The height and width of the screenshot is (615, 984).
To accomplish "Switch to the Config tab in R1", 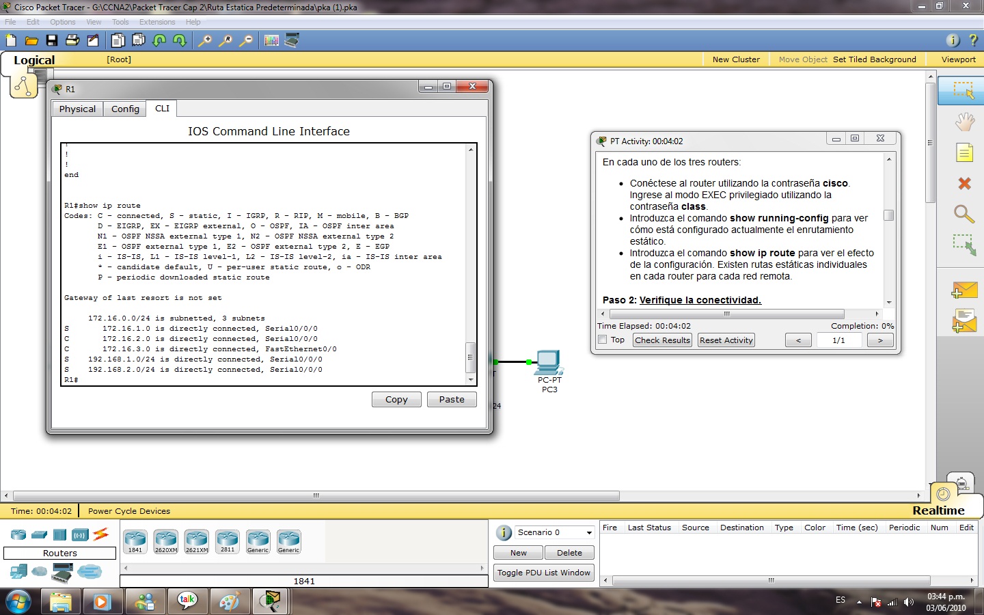I will point(125,109).
